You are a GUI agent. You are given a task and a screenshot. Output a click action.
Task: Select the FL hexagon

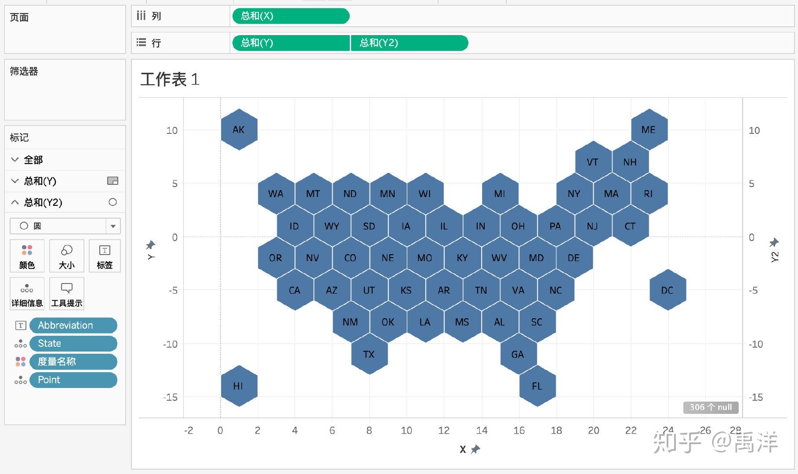coord(537,386)
